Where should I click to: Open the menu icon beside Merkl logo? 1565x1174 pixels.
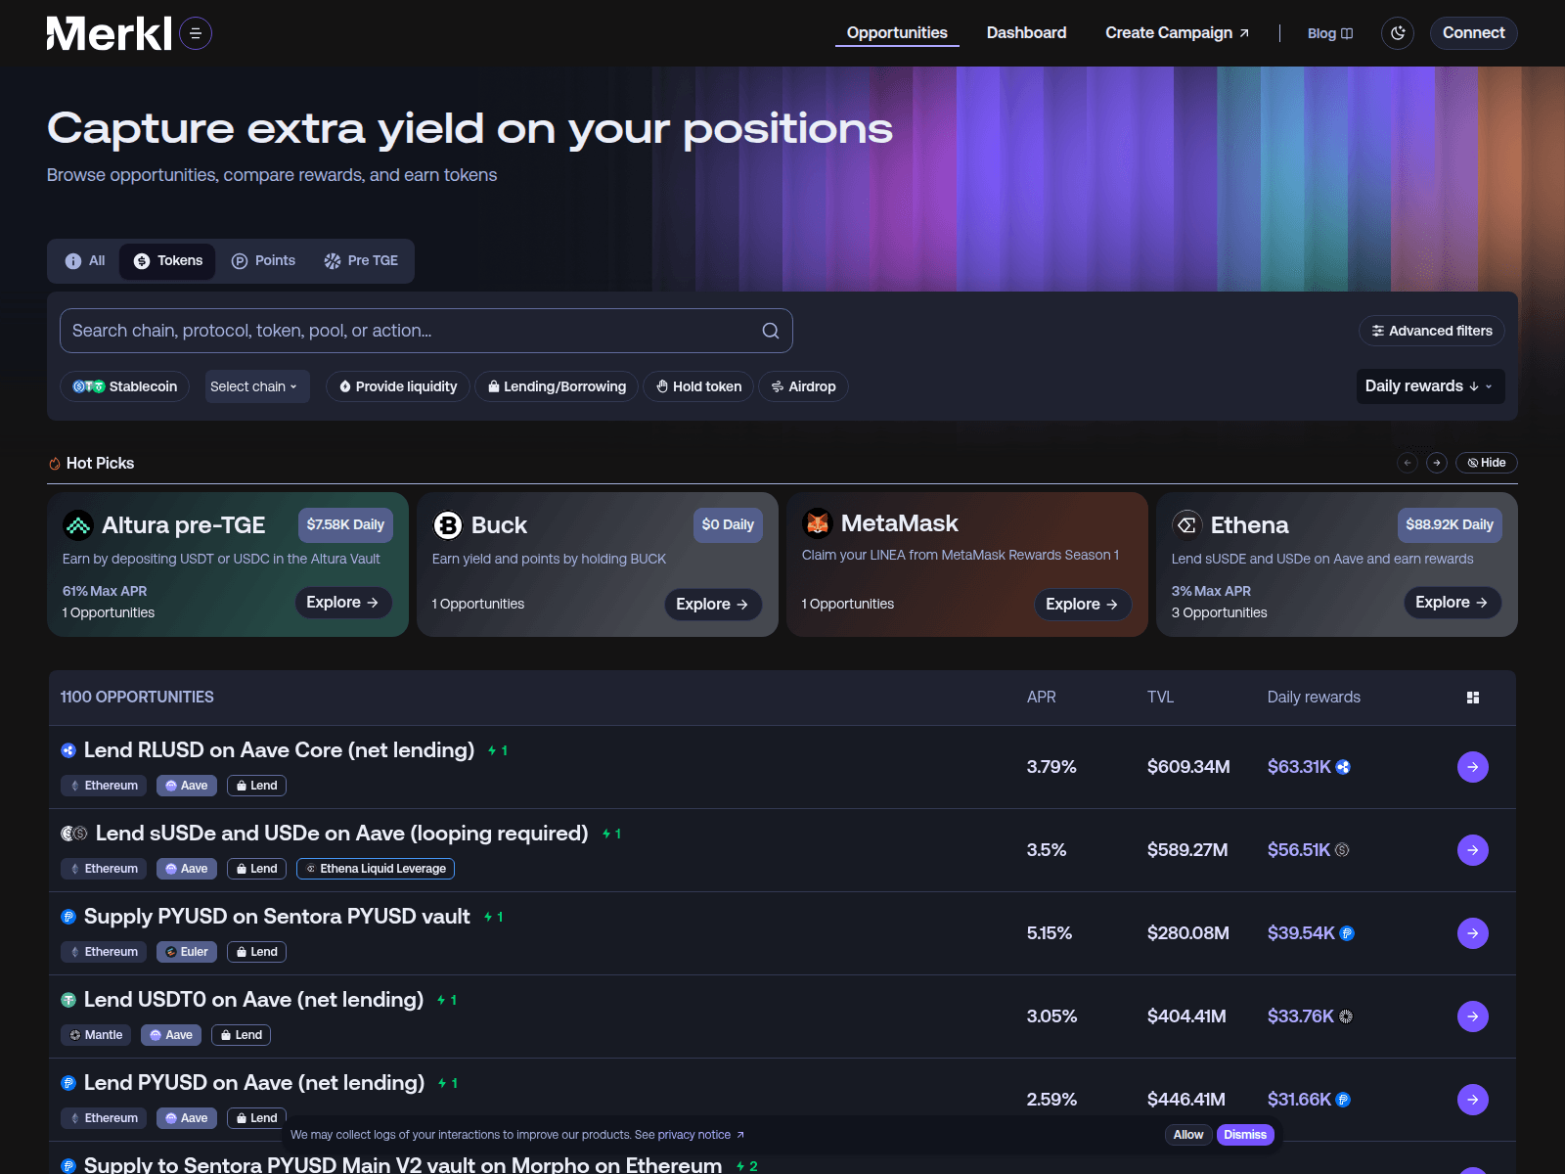click(196, 33)
